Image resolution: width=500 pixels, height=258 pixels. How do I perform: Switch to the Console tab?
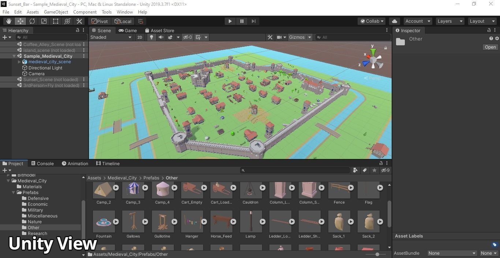(42, 164)
